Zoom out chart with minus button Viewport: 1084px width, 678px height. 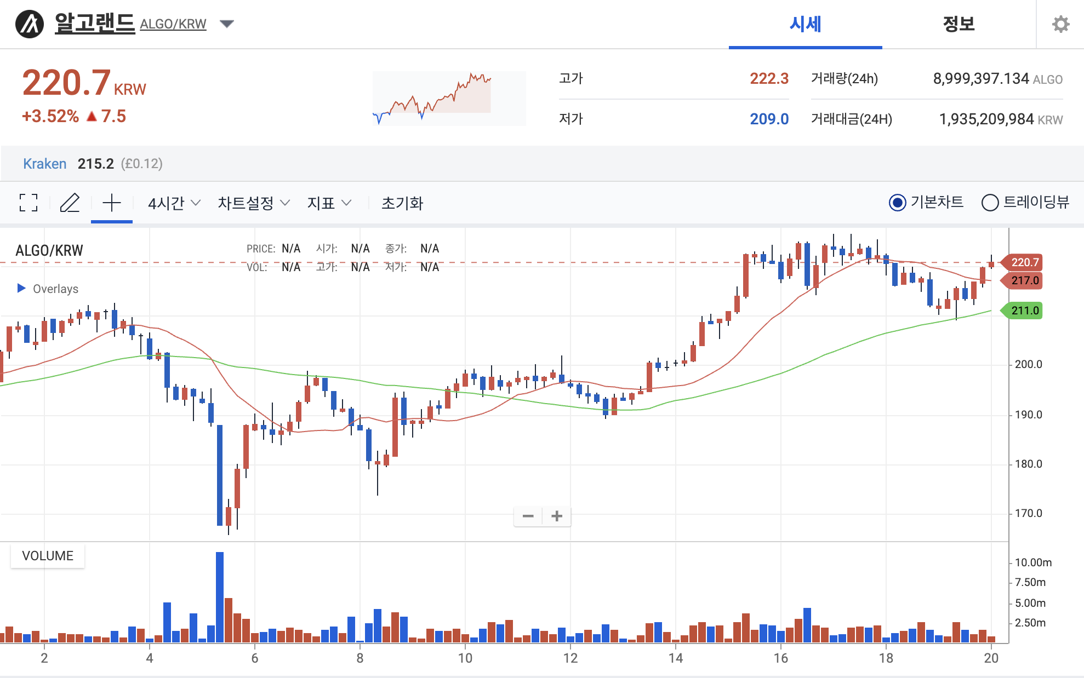click(x=528, y=516)
